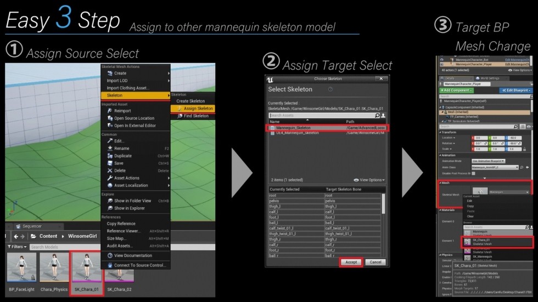Click the Asset Actions wrench icon

110,178
